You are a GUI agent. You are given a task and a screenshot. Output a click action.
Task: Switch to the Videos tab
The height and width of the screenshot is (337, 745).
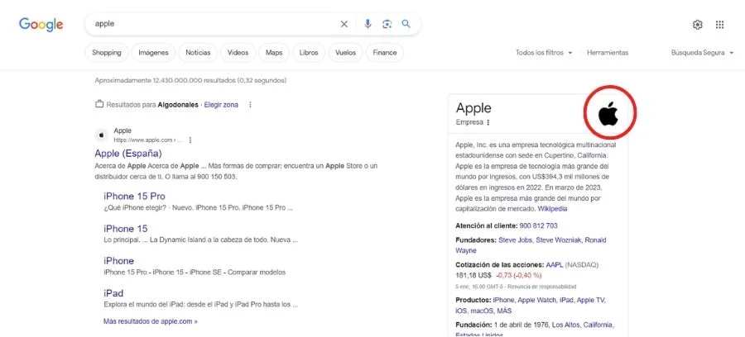tap(238, 53)
